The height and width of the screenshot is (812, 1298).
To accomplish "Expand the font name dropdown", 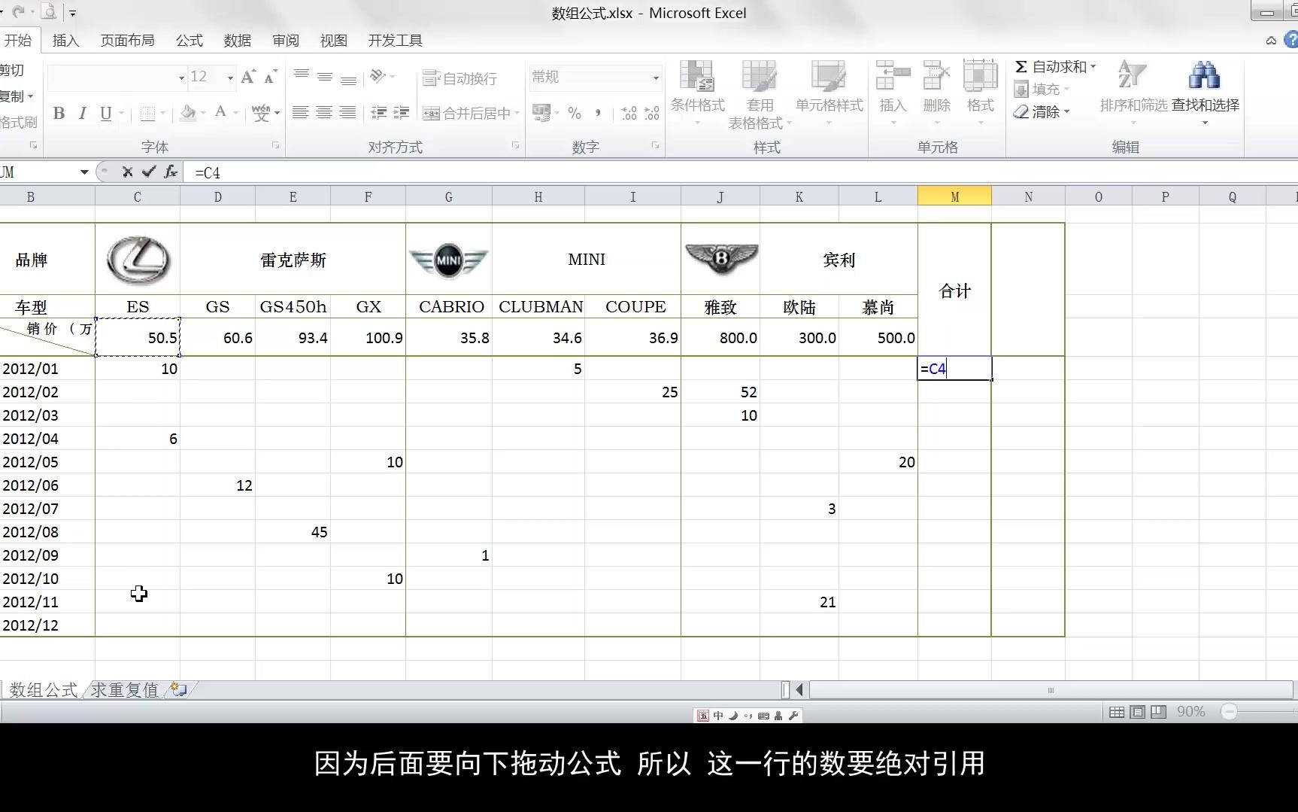I will coord(181,78).
